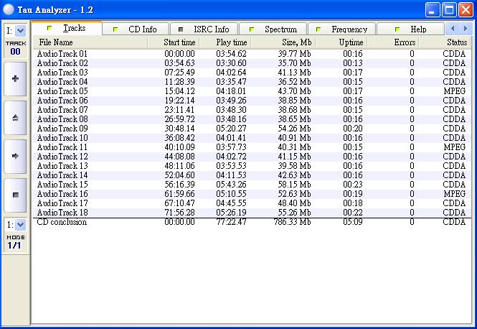Screen dimensions: 477x329
Task: Select Audio Track 14 row
Action: [x=252, y=175]
